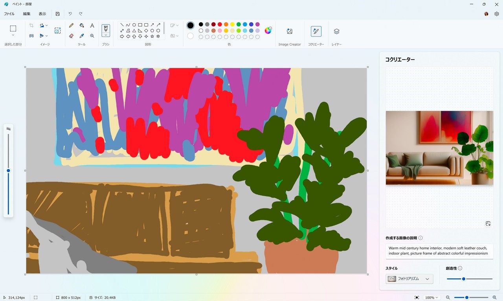Click the Magnifier zoom tool
Image resolution: width=503 pixels, height=301 pixels.
pos(92,36)
